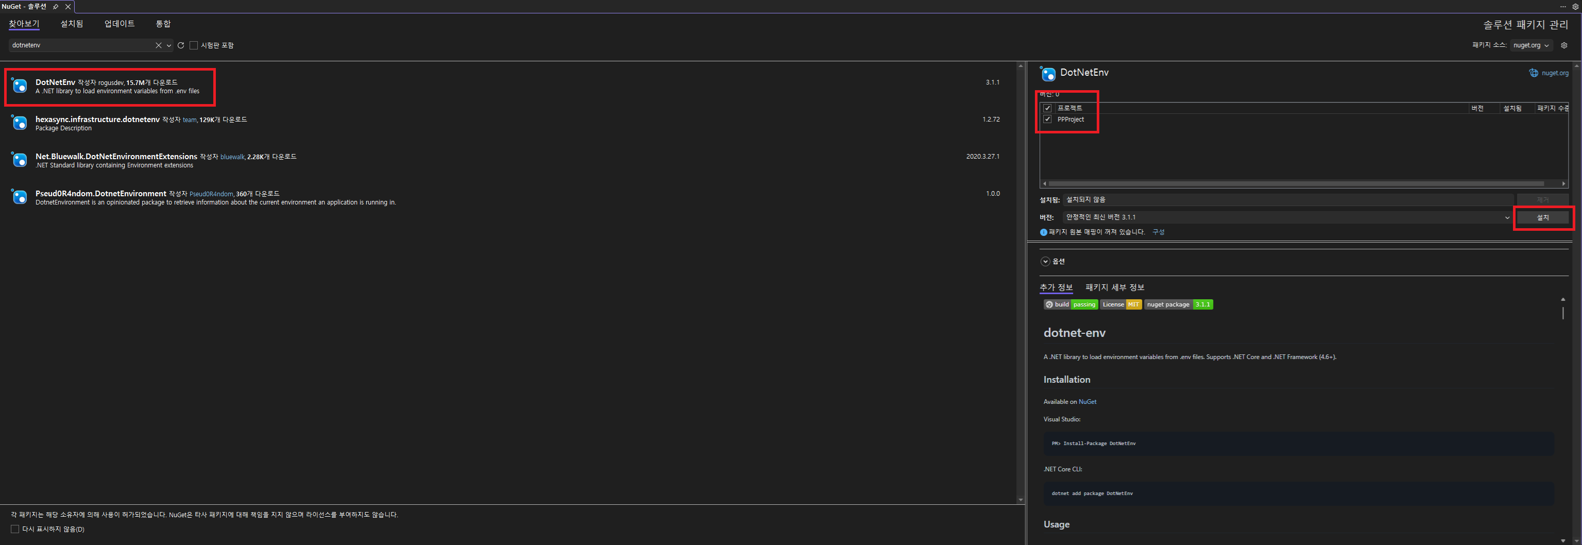
Task: Toggle 시험판 포함 prerelease checkbox
Action: click(194, 45)
